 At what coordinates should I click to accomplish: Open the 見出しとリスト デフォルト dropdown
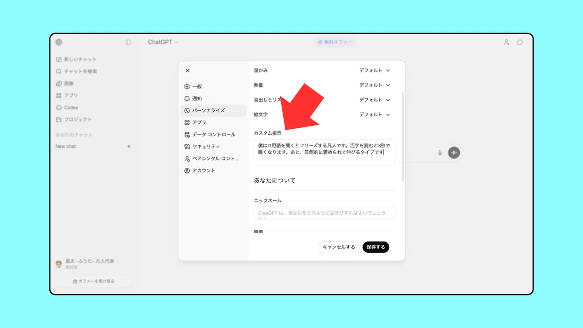[375, 100]
